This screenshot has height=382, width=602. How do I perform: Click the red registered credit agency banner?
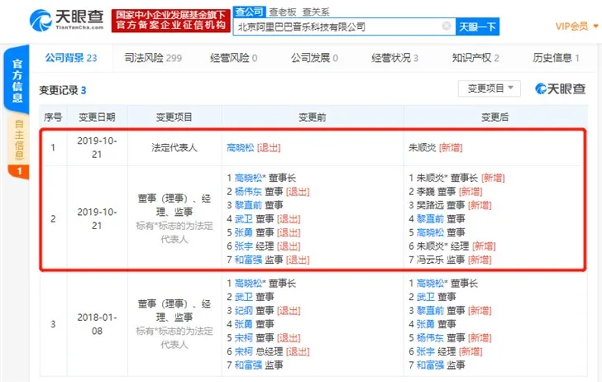171,21
